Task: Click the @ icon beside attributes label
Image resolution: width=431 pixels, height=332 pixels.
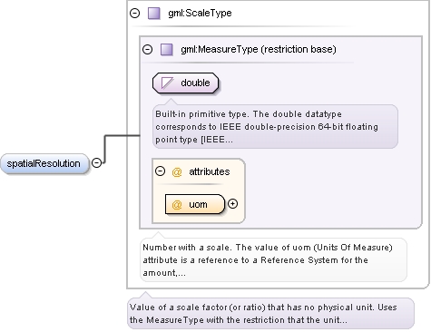Action: click(x=177, y=171)
